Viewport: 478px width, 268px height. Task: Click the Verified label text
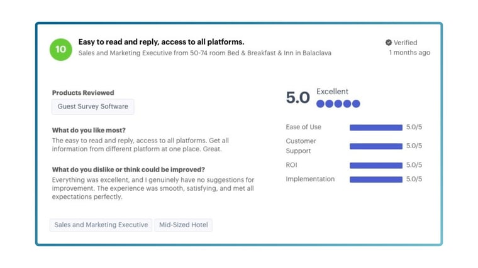(x=406, y=43)
